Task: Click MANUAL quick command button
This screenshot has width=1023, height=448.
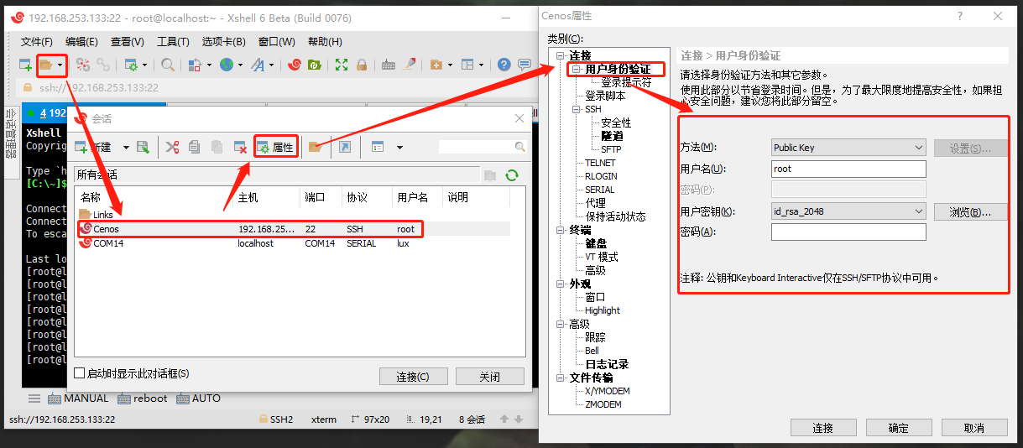Action: click(80, 399)
